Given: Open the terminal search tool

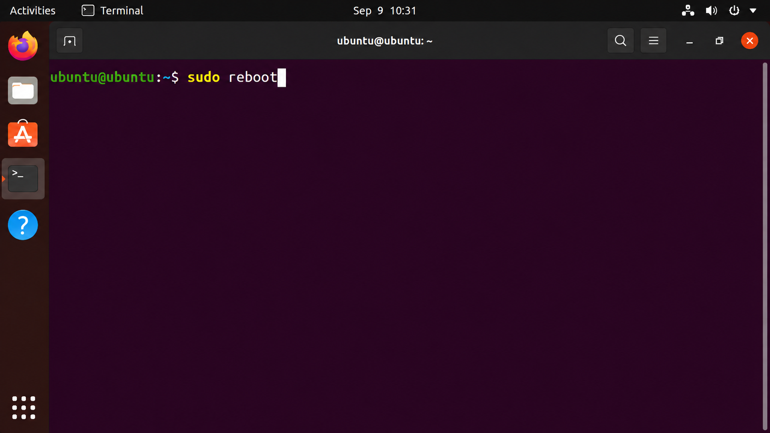Looking at the screenshot, I should (x=620, y=40).
